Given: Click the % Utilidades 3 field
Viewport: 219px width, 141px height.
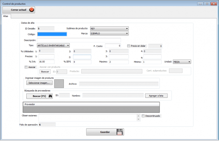Looking at the screenshot, I should 119,51.
